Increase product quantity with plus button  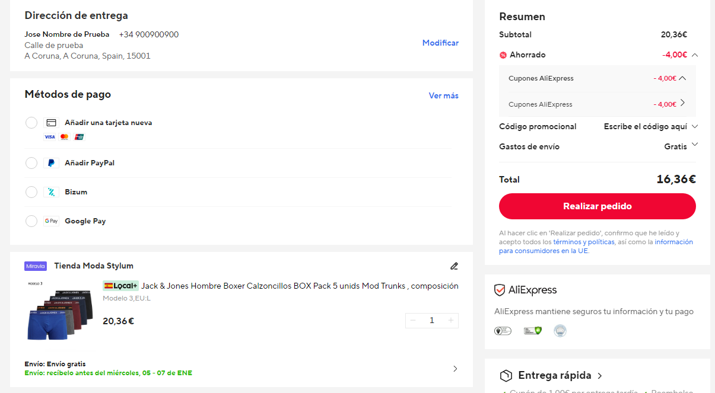click(x=451, y=321)
